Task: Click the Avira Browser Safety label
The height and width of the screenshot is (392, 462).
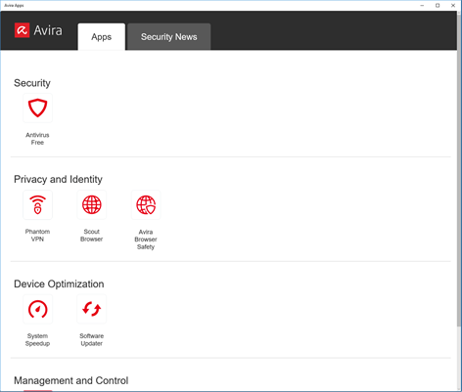Action: pos(146,240)
